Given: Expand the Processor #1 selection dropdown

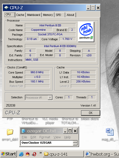Looking at the screenshot, I should pos(50,98).
